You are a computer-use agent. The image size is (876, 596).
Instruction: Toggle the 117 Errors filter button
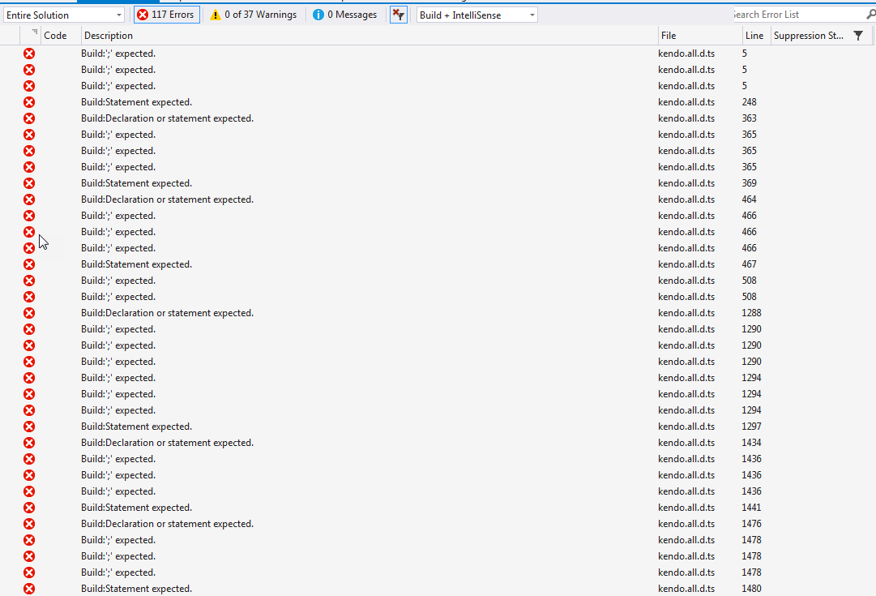(x=166, y=15)
